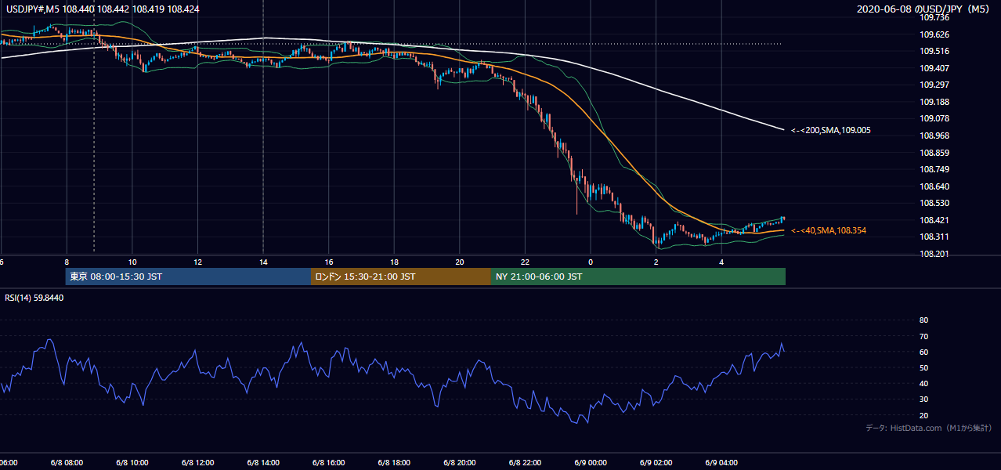1001x470 pixels.
Task: Click the 6/8 18:00 bottom time label
Action: 394,462
